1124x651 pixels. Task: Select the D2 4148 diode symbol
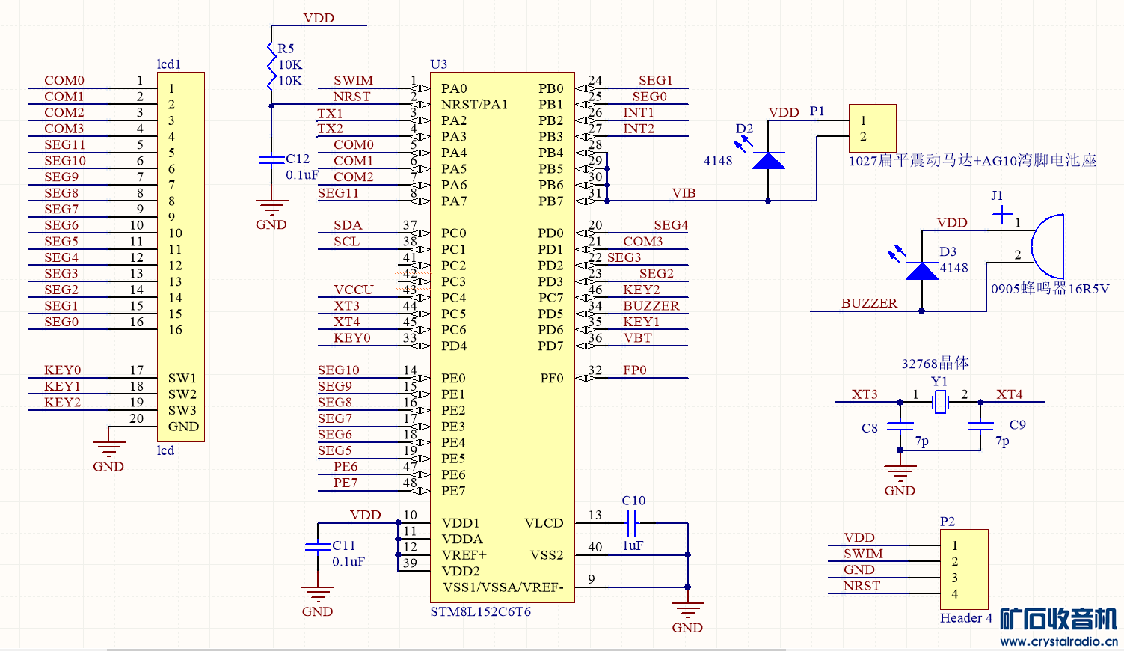(768, 161)
